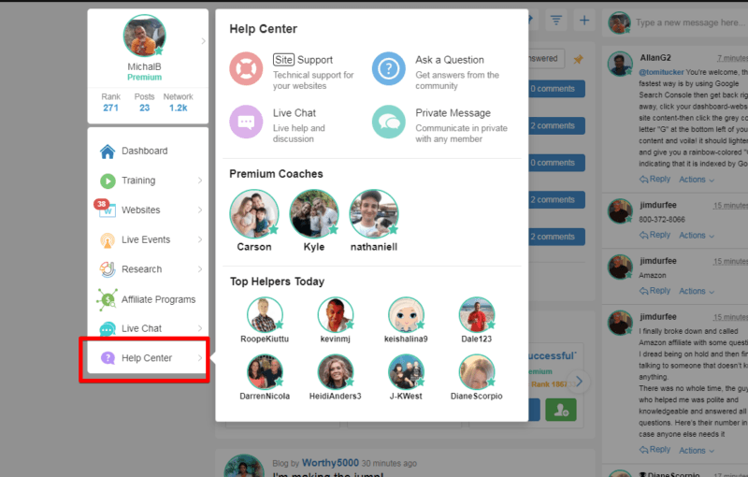
Task: Select the Help Center menu item
Action: 148,357
